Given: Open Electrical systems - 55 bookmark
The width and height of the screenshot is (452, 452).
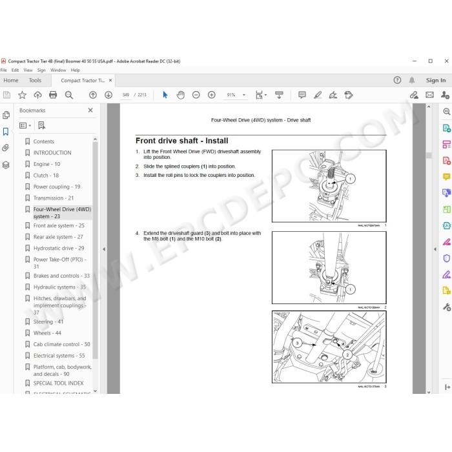Looking at the screenshot, I should pos(59,356).
